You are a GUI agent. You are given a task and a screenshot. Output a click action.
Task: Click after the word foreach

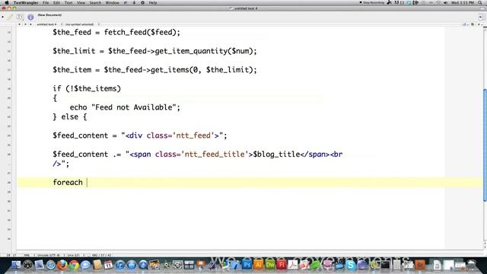tap(87, 183)
